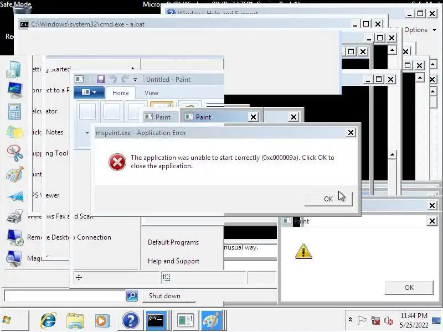Open Remote Desktop Connection from the Start menu

[69, 237]
